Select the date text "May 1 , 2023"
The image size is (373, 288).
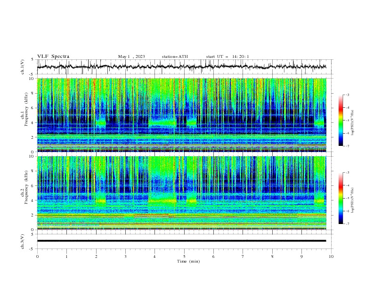(x=131, y=56)
